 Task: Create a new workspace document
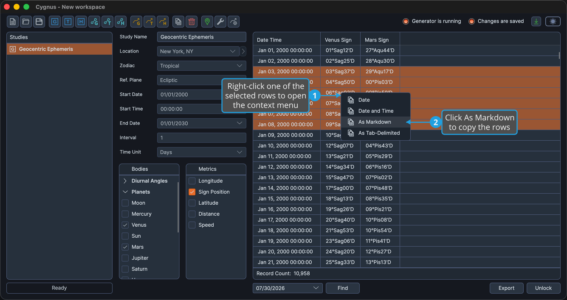pos(13,22)
